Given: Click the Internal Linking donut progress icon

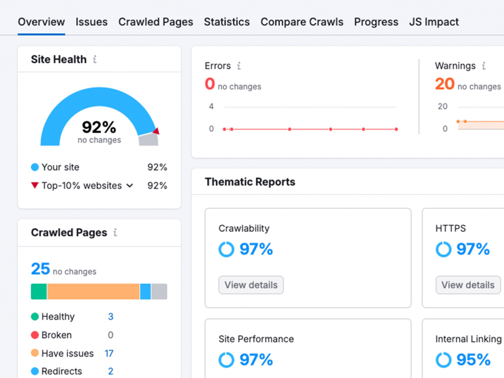Looking at the screenshot, I should (444, 360).
